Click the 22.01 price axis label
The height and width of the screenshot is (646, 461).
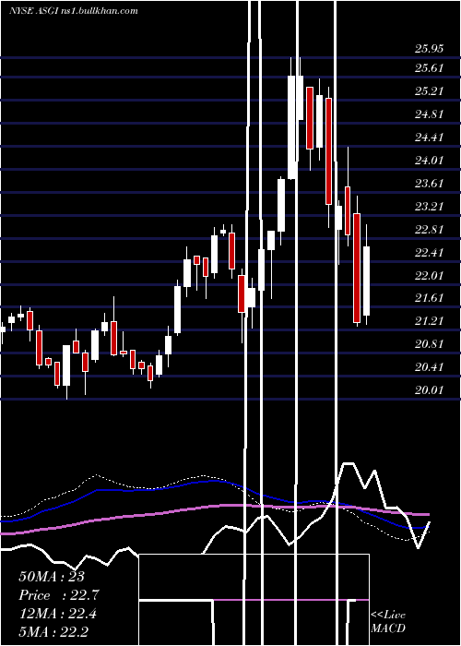tap(430, 276)
